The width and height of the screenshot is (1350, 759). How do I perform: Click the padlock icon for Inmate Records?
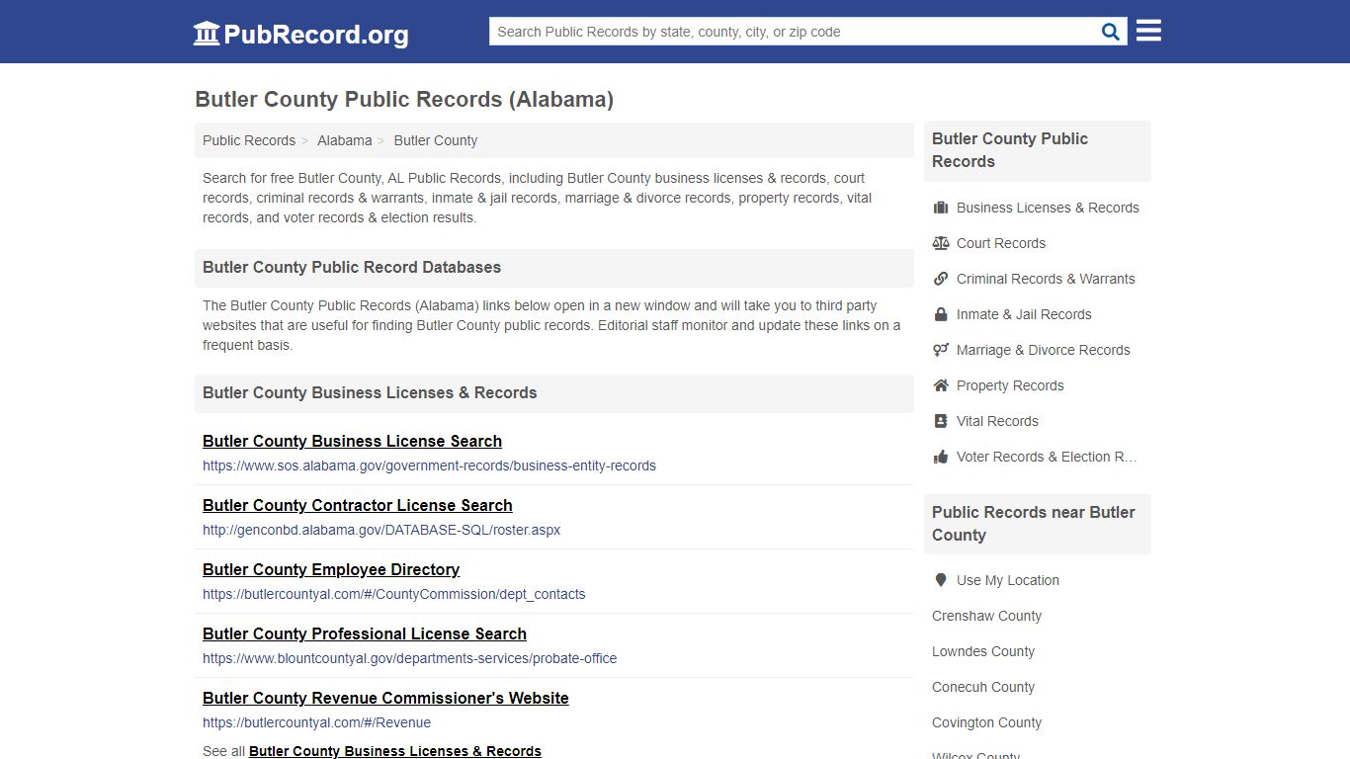(x=941, y=314)
